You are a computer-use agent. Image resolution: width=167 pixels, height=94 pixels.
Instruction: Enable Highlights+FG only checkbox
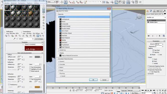30,69
